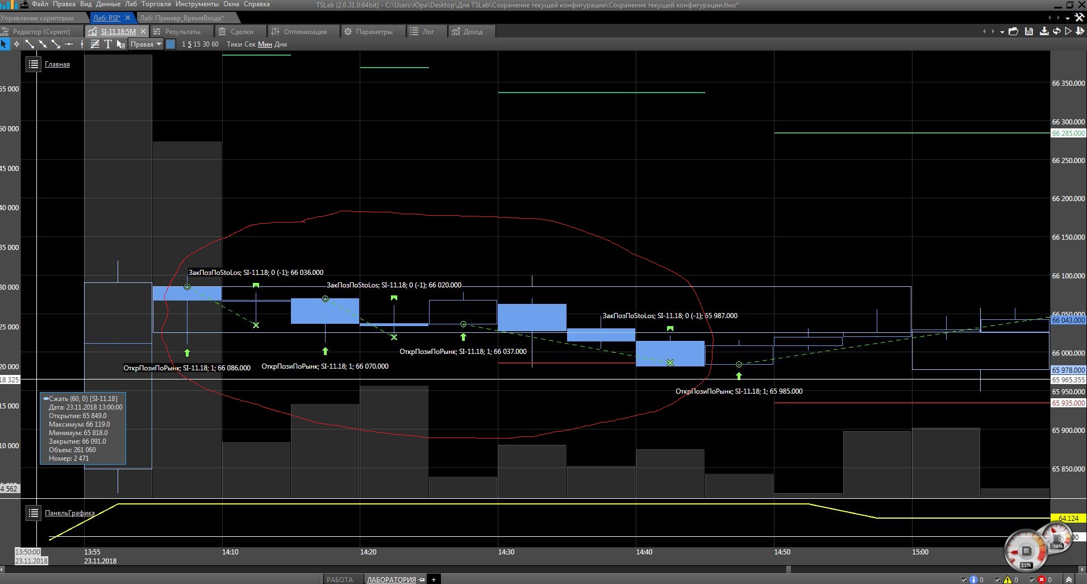The height and width of the screenshot is (584, 1087).
Task: Open the wrench and hammer tools icon
Action: 1079,18
